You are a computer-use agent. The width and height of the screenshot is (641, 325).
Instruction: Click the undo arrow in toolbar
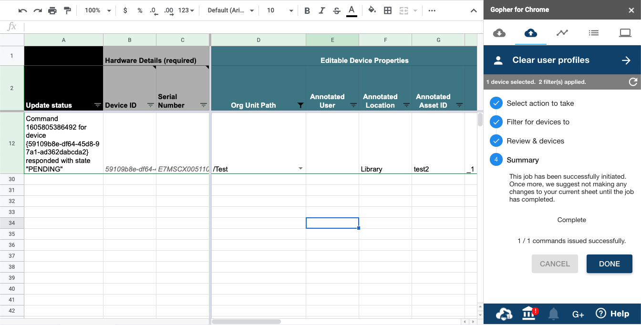[x=22, y=10]
